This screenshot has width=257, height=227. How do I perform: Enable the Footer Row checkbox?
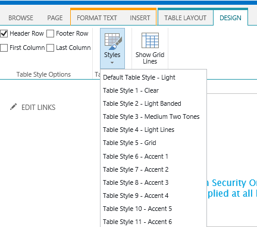point(51,33)
